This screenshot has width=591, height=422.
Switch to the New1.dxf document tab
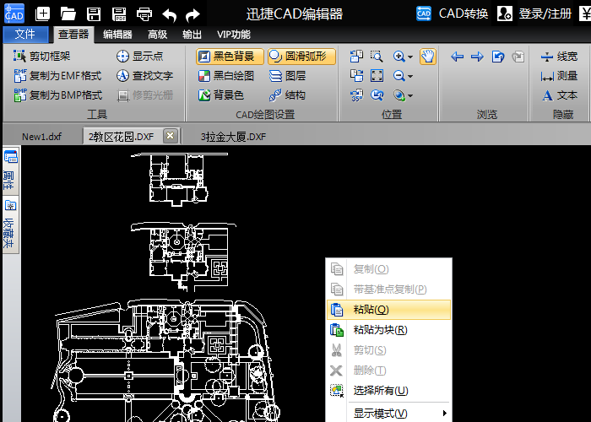pos(42,137)
